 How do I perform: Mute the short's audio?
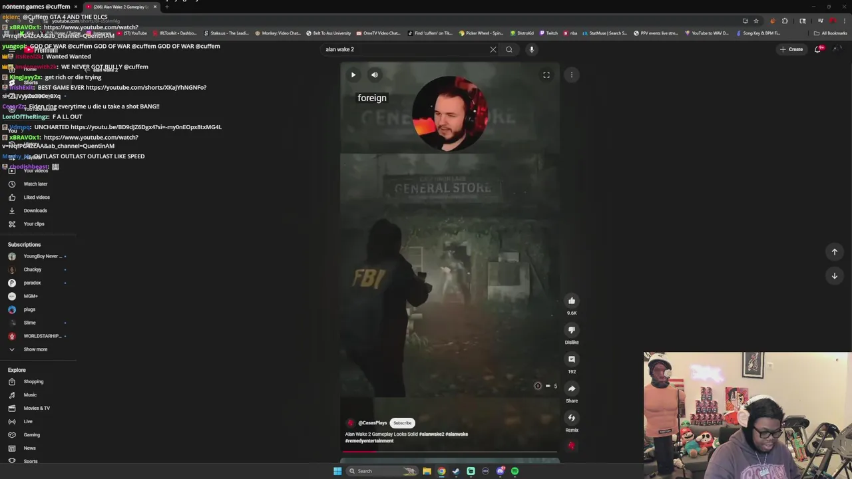pos(375,75)
